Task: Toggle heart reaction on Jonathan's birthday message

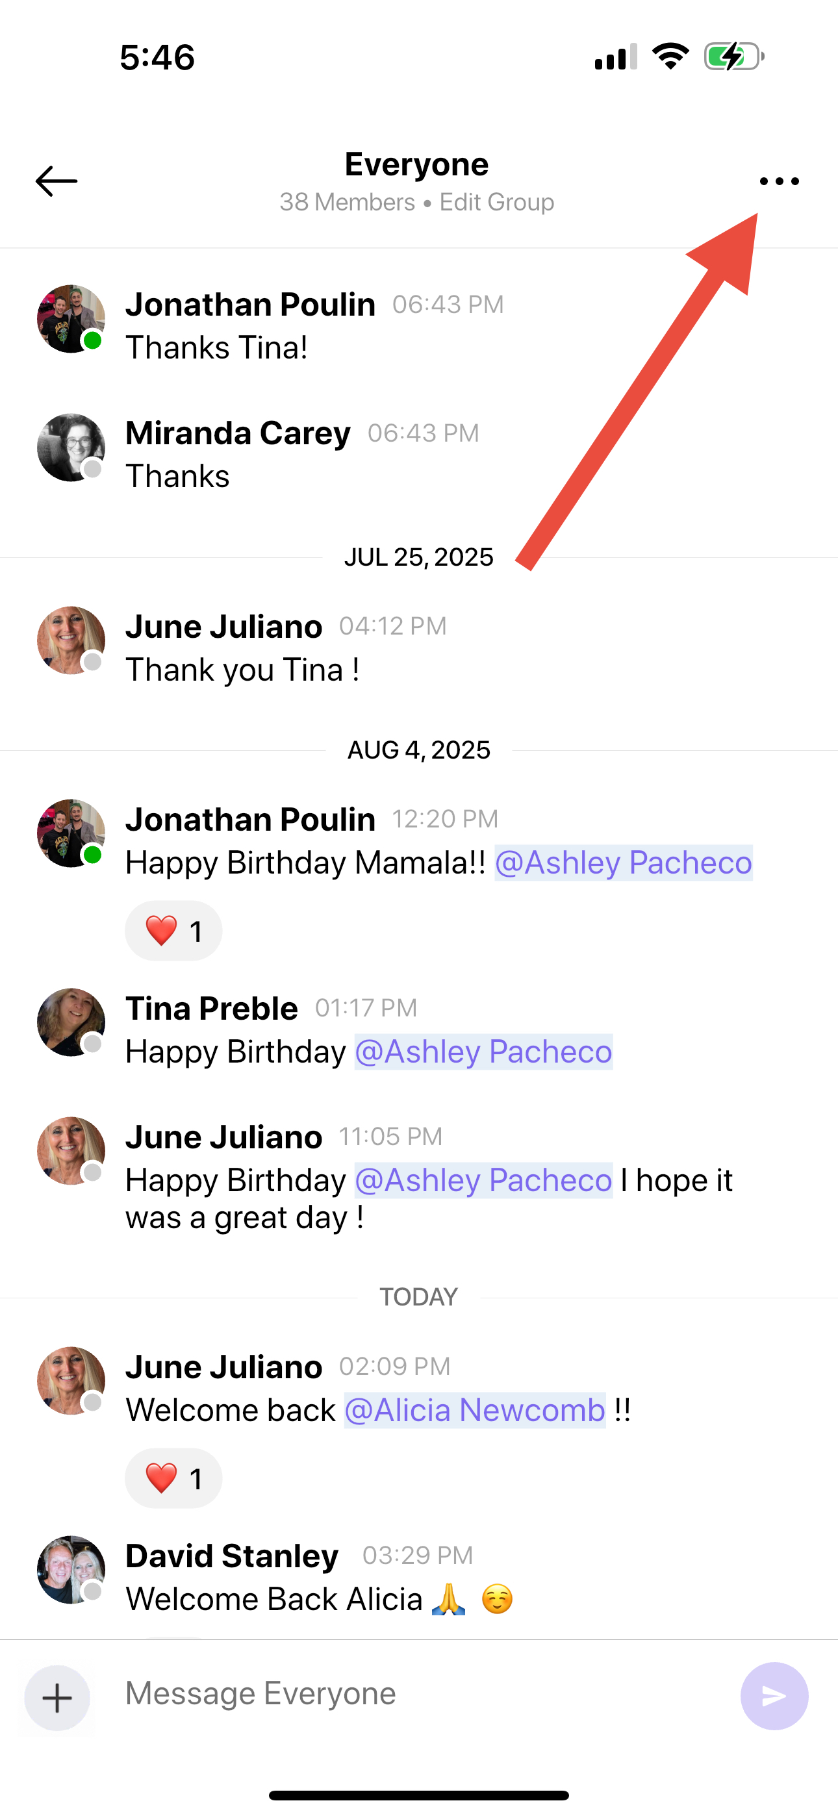Action: [173, 931]
